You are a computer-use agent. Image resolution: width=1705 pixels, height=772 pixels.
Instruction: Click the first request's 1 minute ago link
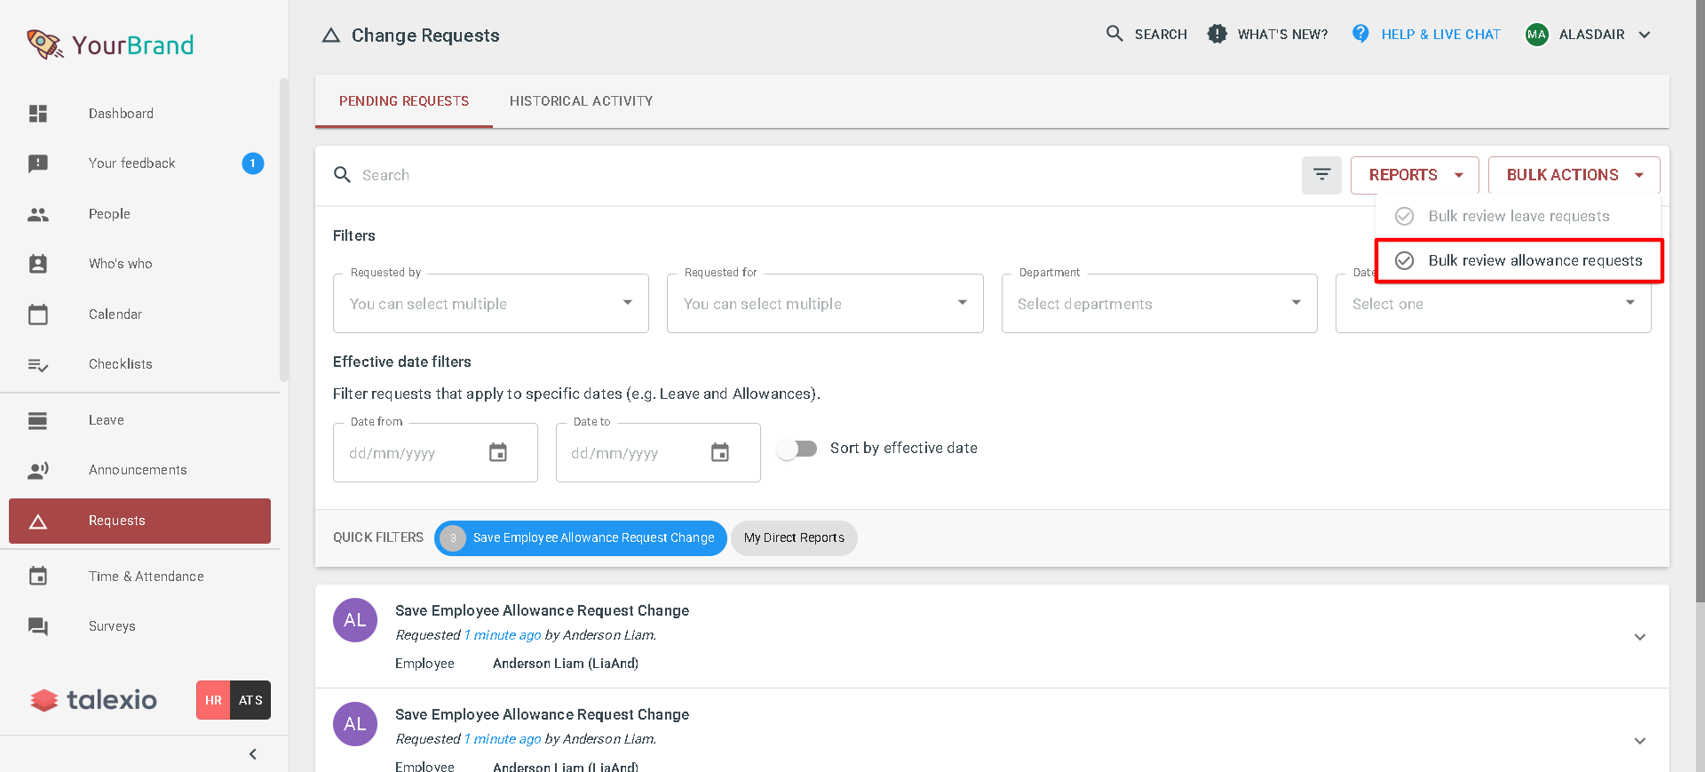tap(503, 635)
